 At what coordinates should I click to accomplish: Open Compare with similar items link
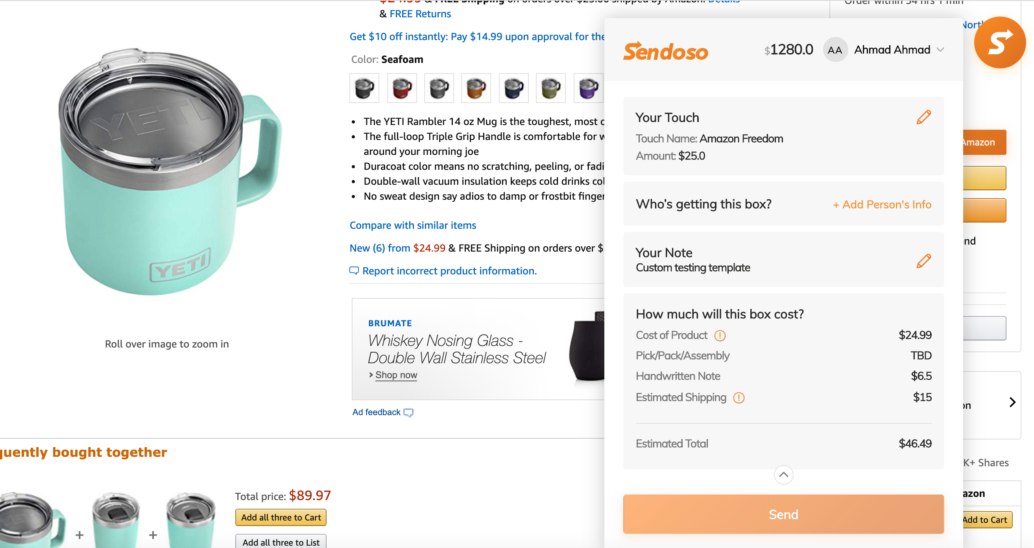point(413,226)
